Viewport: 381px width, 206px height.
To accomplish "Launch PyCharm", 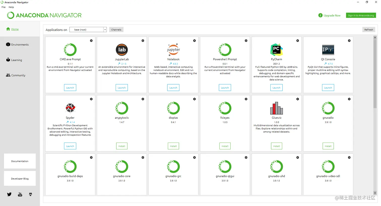I will pos(276,88).
